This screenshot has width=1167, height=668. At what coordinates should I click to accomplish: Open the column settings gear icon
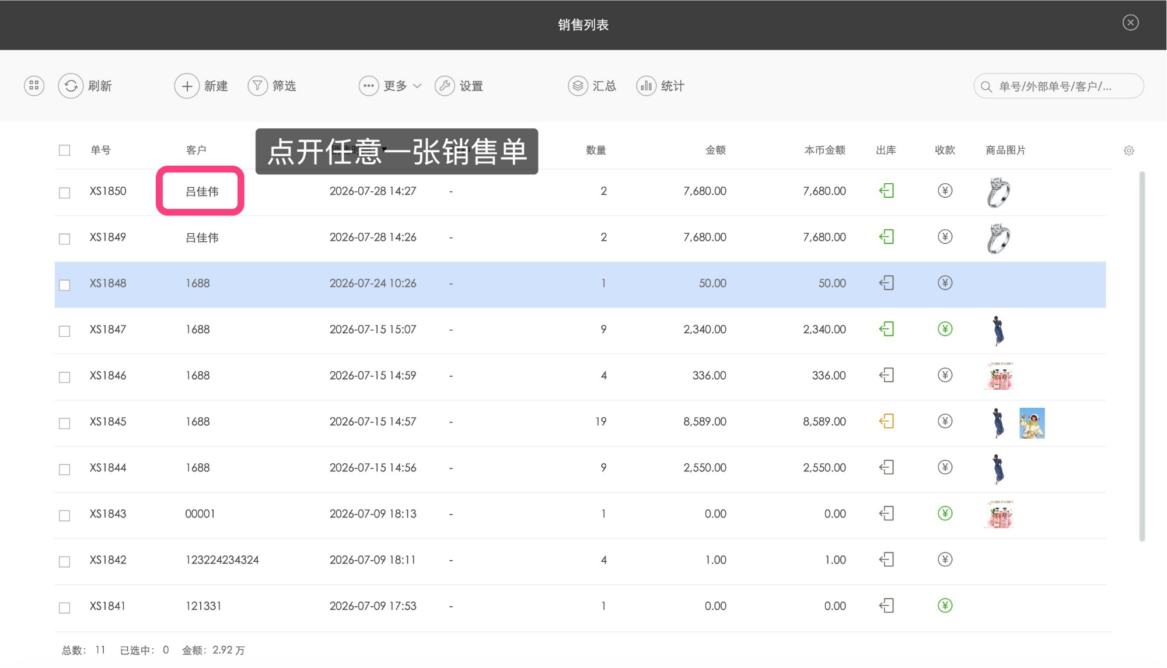[x=1128, y=151]
